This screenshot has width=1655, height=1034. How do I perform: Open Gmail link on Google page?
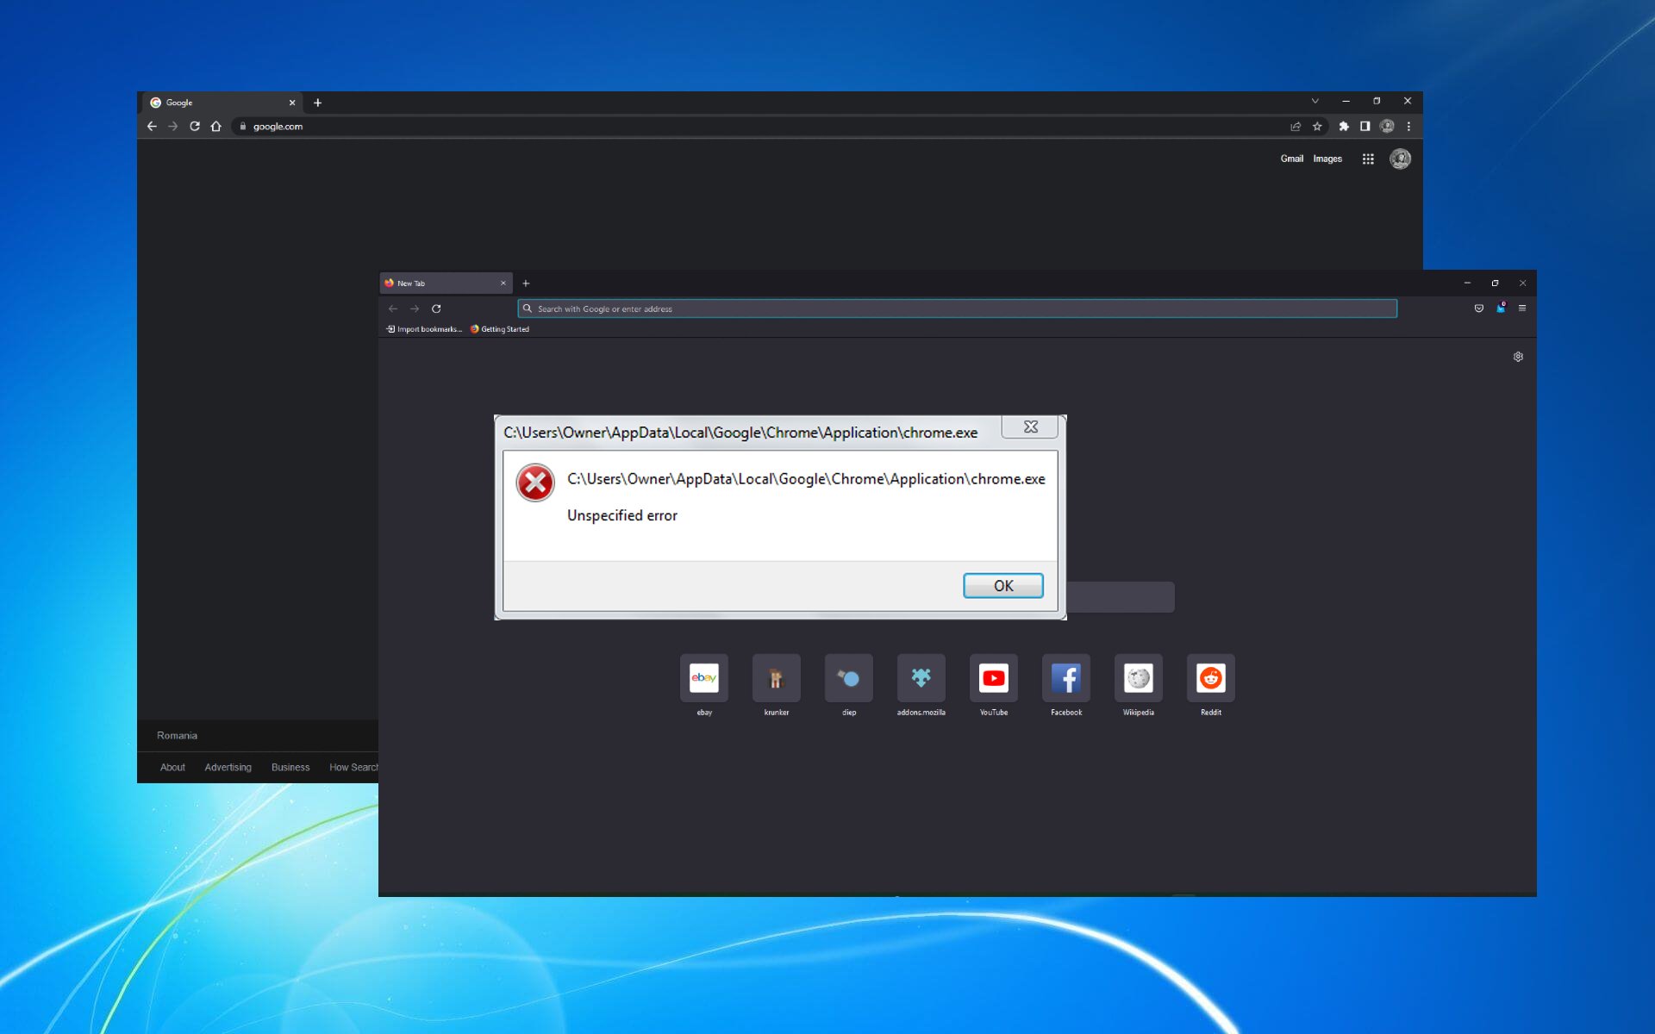pos(1291,159)
